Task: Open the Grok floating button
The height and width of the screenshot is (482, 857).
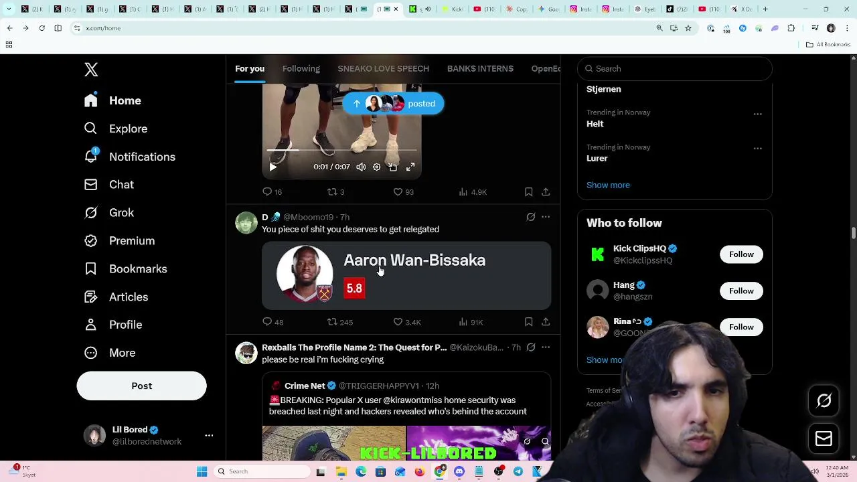Action: (x=824, y=400)
